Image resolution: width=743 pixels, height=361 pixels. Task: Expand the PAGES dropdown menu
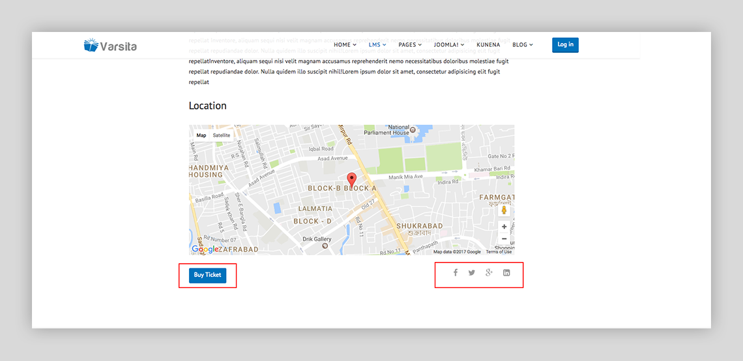[410, 45]
